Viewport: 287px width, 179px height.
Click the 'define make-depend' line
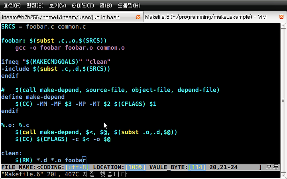coord(33,97)
